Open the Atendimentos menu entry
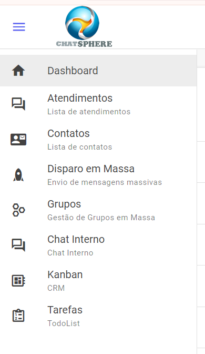This screenshot has height=354, width=205. click(98, 104)
